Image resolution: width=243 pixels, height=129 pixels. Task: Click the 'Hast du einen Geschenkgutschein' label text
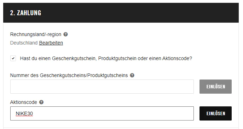106,58
